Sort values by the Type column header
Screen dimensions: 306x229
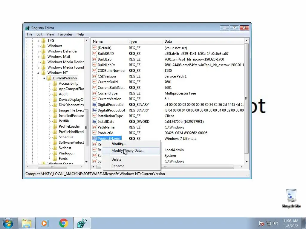tap(145, 41)
